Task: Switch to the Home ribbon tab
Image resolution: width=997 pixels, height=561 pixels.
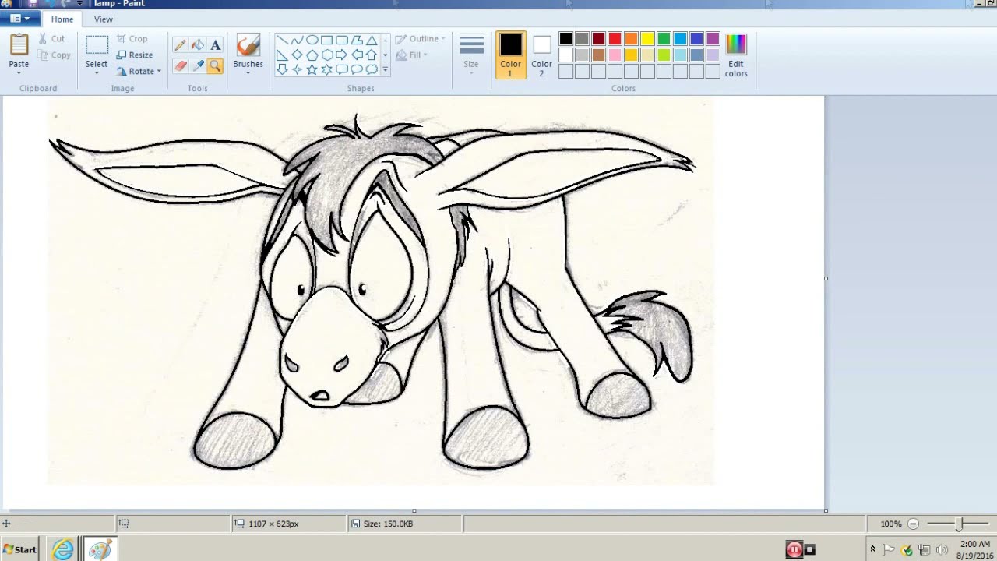Action: (62, 19)
